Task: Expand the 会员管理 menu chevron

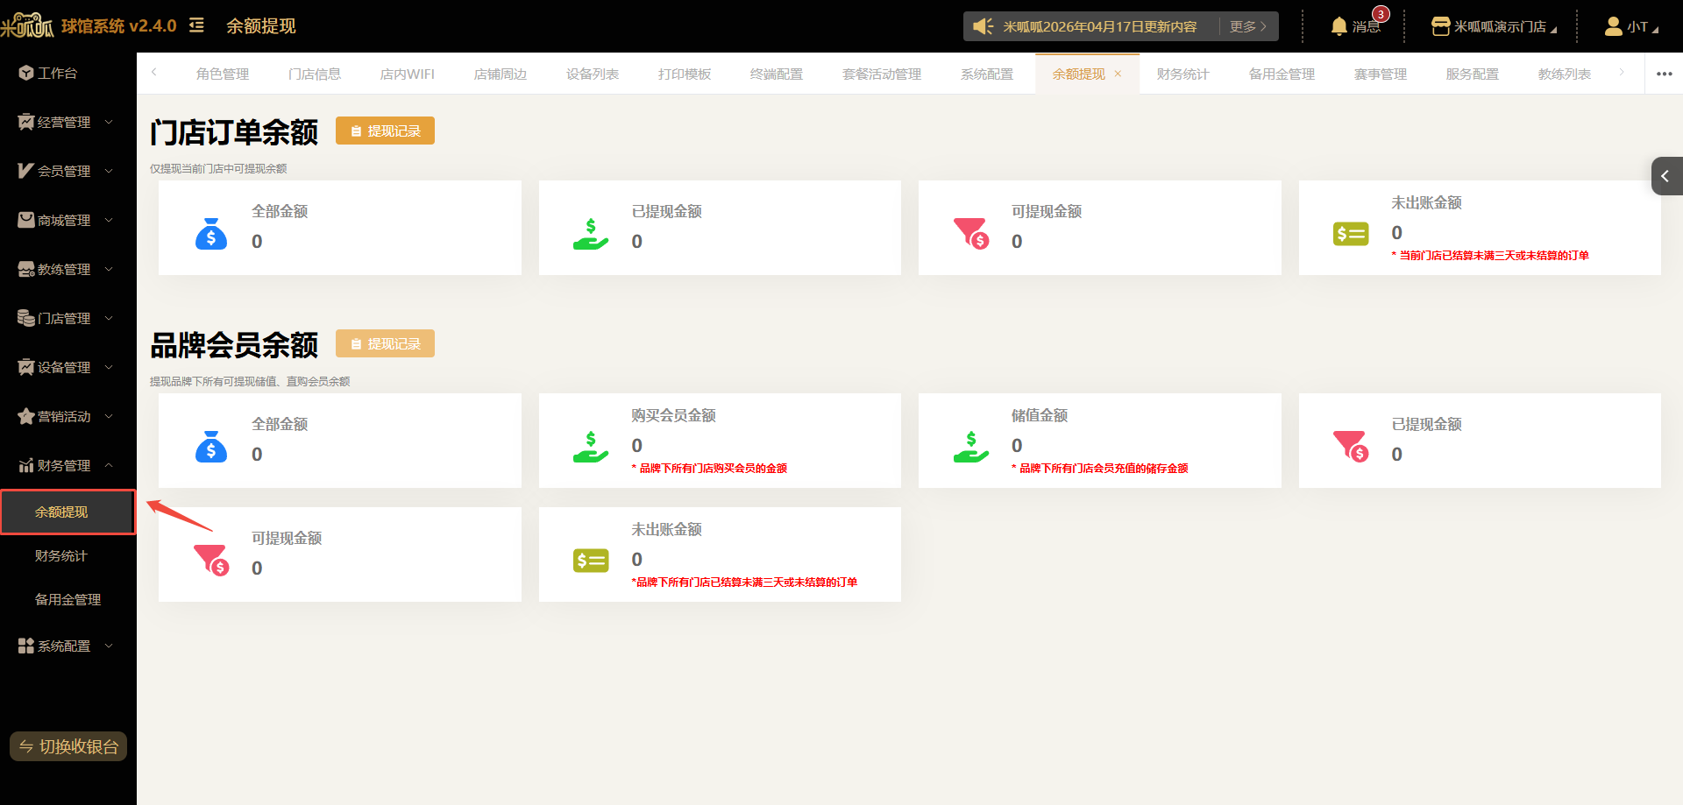Action: [109, 171]
